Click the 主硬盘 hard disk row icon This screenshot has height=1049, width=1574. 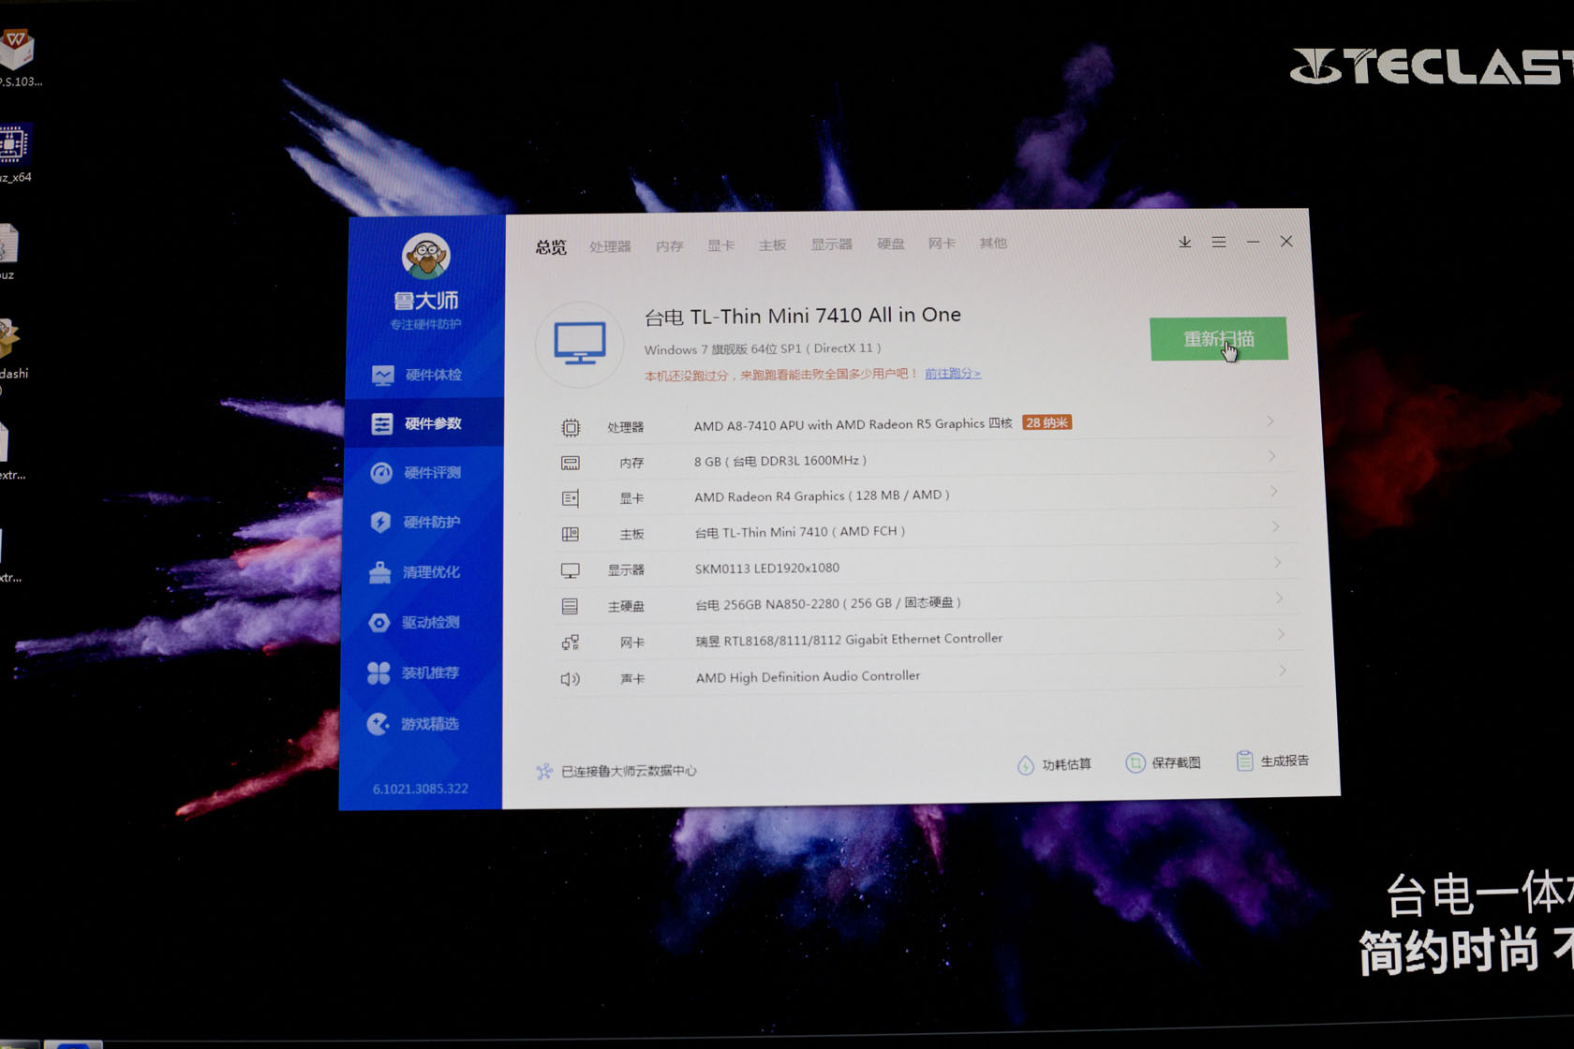point(570,607)
